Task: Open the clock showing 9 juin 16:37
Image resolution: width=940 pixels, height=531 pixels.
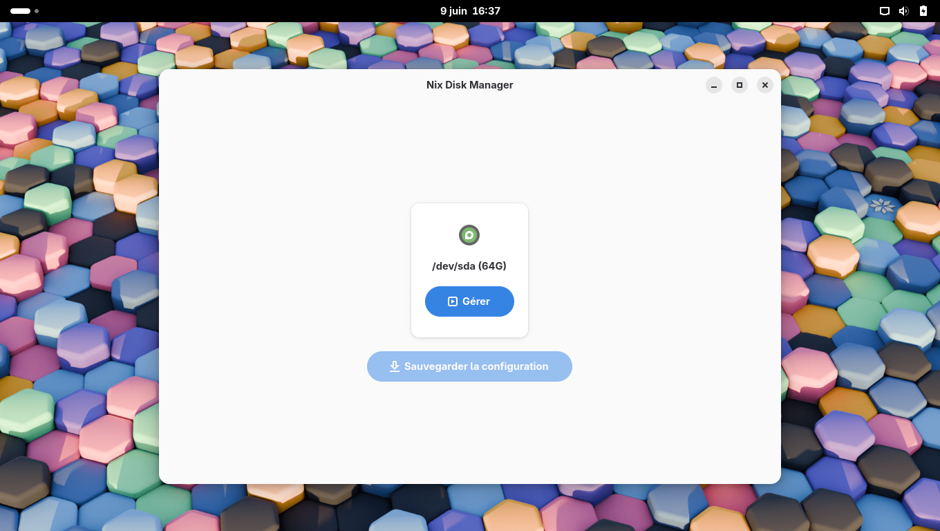Action: pyautogui.click(x=470, y=11)
